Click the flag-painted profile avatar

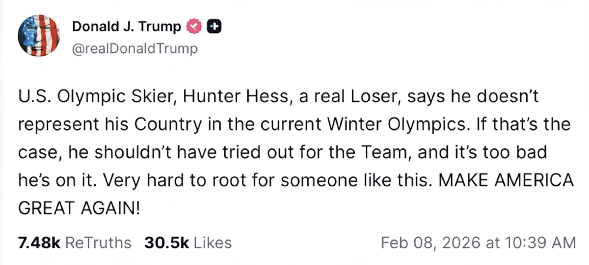(39, 35)
